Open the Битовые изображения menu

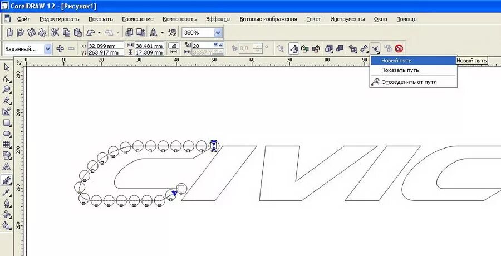(x=268, y=19)
